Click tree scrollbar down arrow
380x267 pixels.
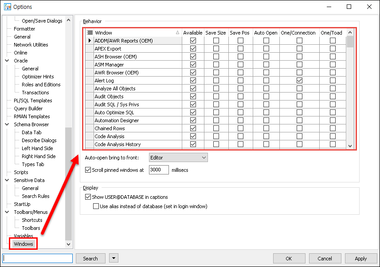point(69,244)
